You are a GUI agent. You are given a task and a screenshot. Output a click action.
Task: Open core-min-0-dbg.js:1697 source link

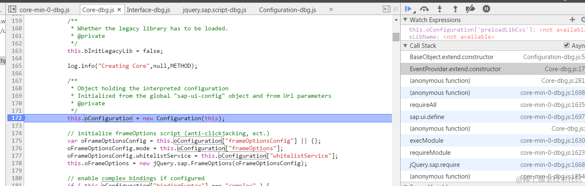553,117
